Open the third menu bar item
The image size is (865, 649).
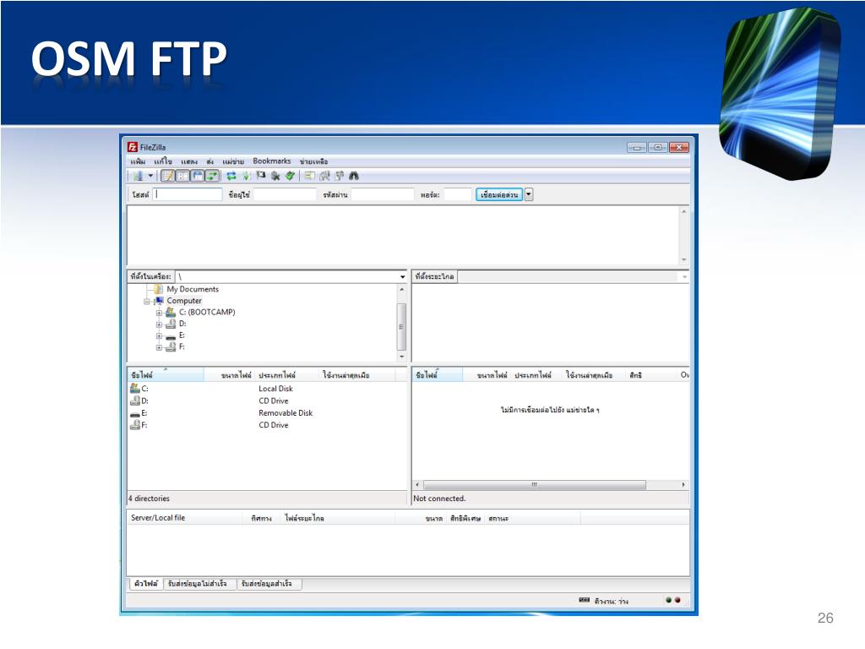tap(189, 161)
